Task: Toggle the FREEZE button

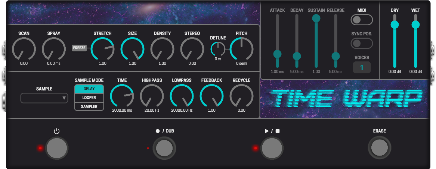Action: 79,48
